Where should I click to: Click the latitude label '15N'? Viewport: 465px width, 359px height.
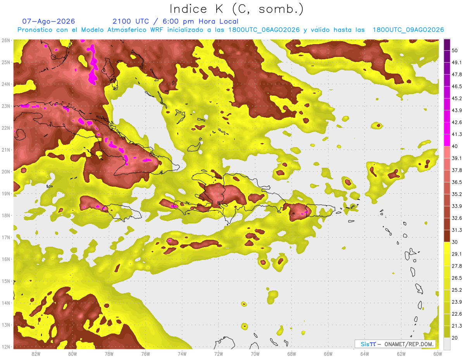[5, 281]
